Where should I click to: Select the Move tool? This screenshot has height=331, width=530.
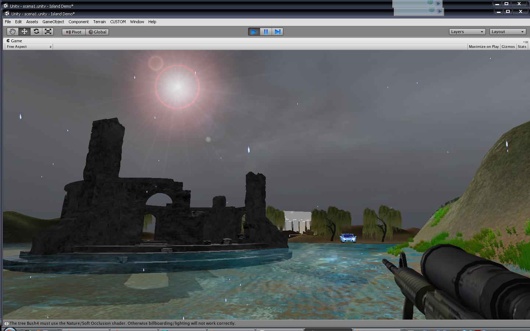pyautogui.click(x=24, y=32)
